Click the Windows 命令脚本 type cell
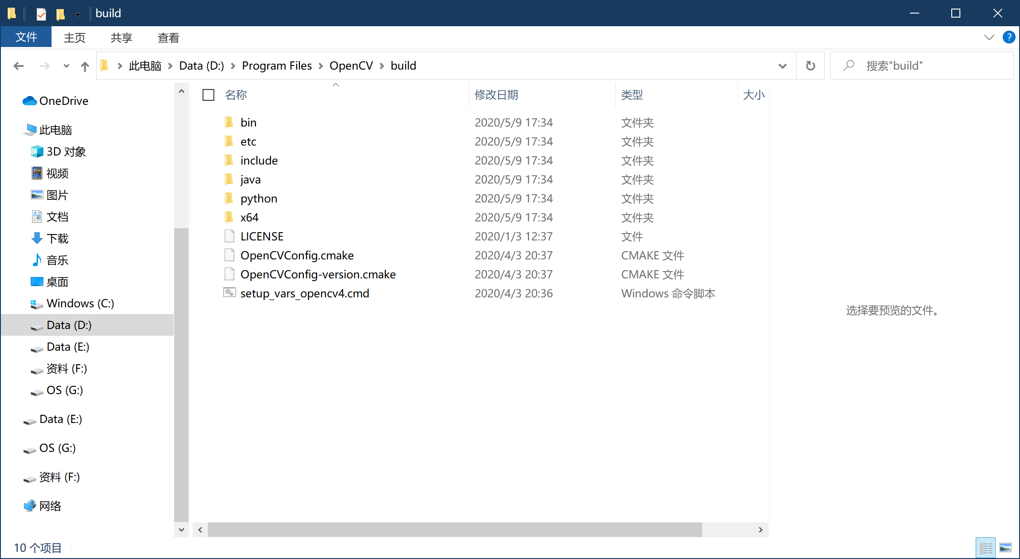This screenshot has height=559, width=1020. click(x=668, y=293)
